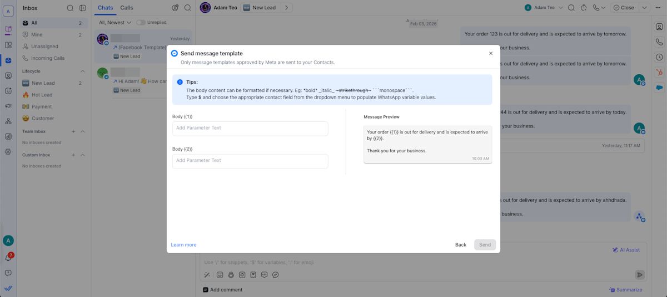The image size is (667, 297).
Task: Toggle the Unreplied filter switch
Action: pyautogui.click(x=141, y=23)
